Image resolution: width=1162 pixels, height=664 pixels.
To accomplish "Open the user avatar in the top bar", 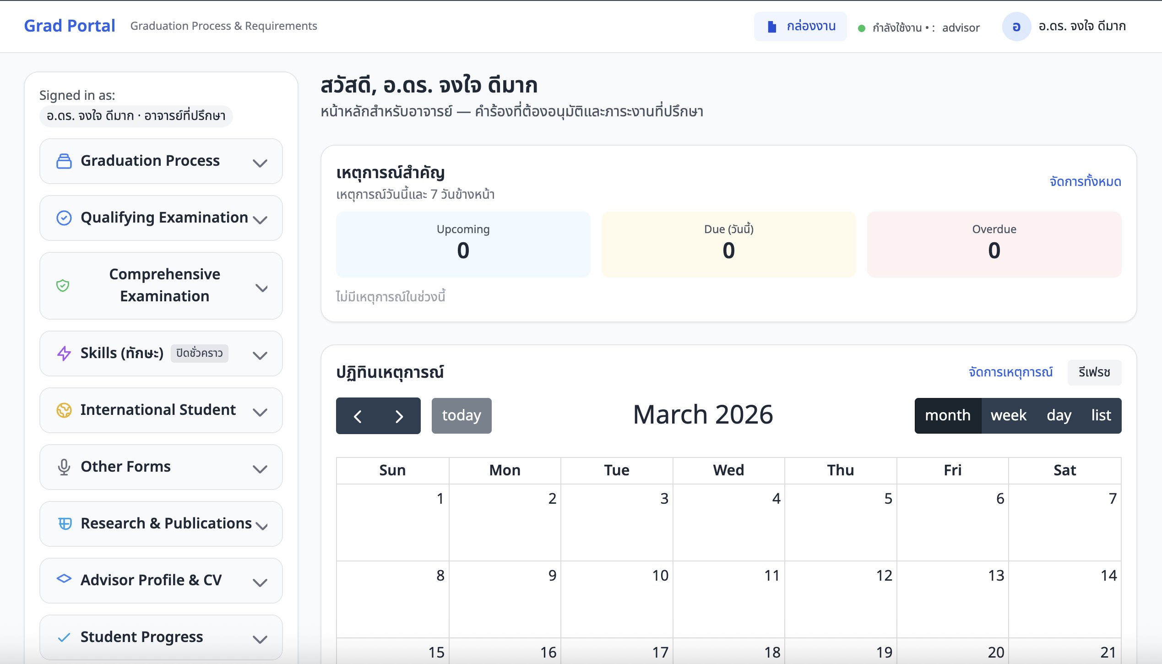I will (1016, 26).
